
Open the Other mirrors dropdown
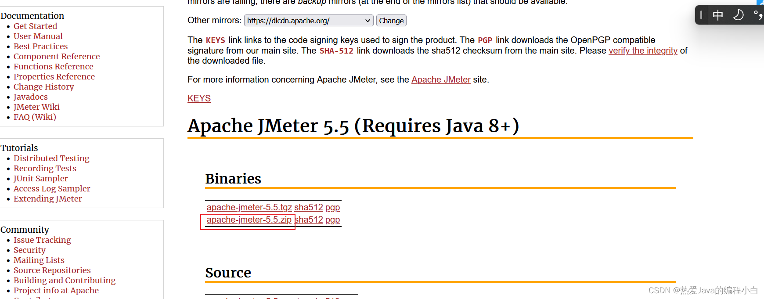[x=309, y=21]
